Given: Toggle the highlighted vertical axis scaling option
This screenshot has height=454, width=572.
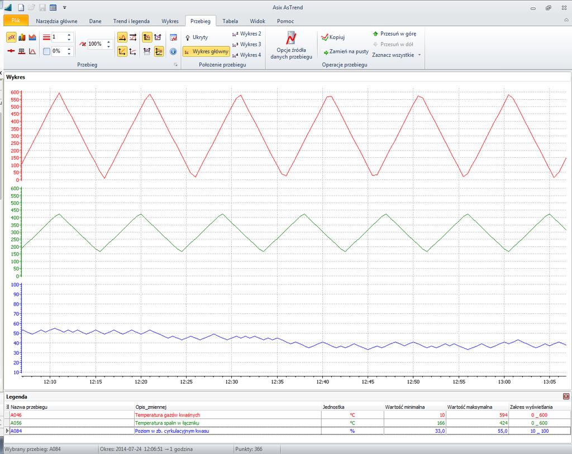Looking at the screenshot, I should tap(122, 51).
